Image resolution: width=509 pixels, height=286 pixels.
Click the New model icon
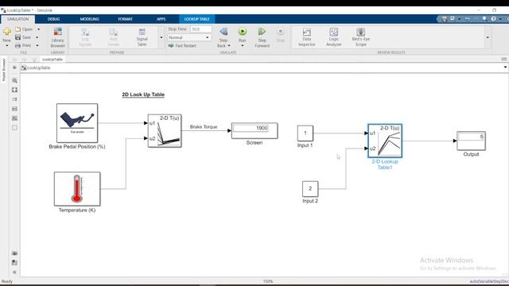coord(7,32)
